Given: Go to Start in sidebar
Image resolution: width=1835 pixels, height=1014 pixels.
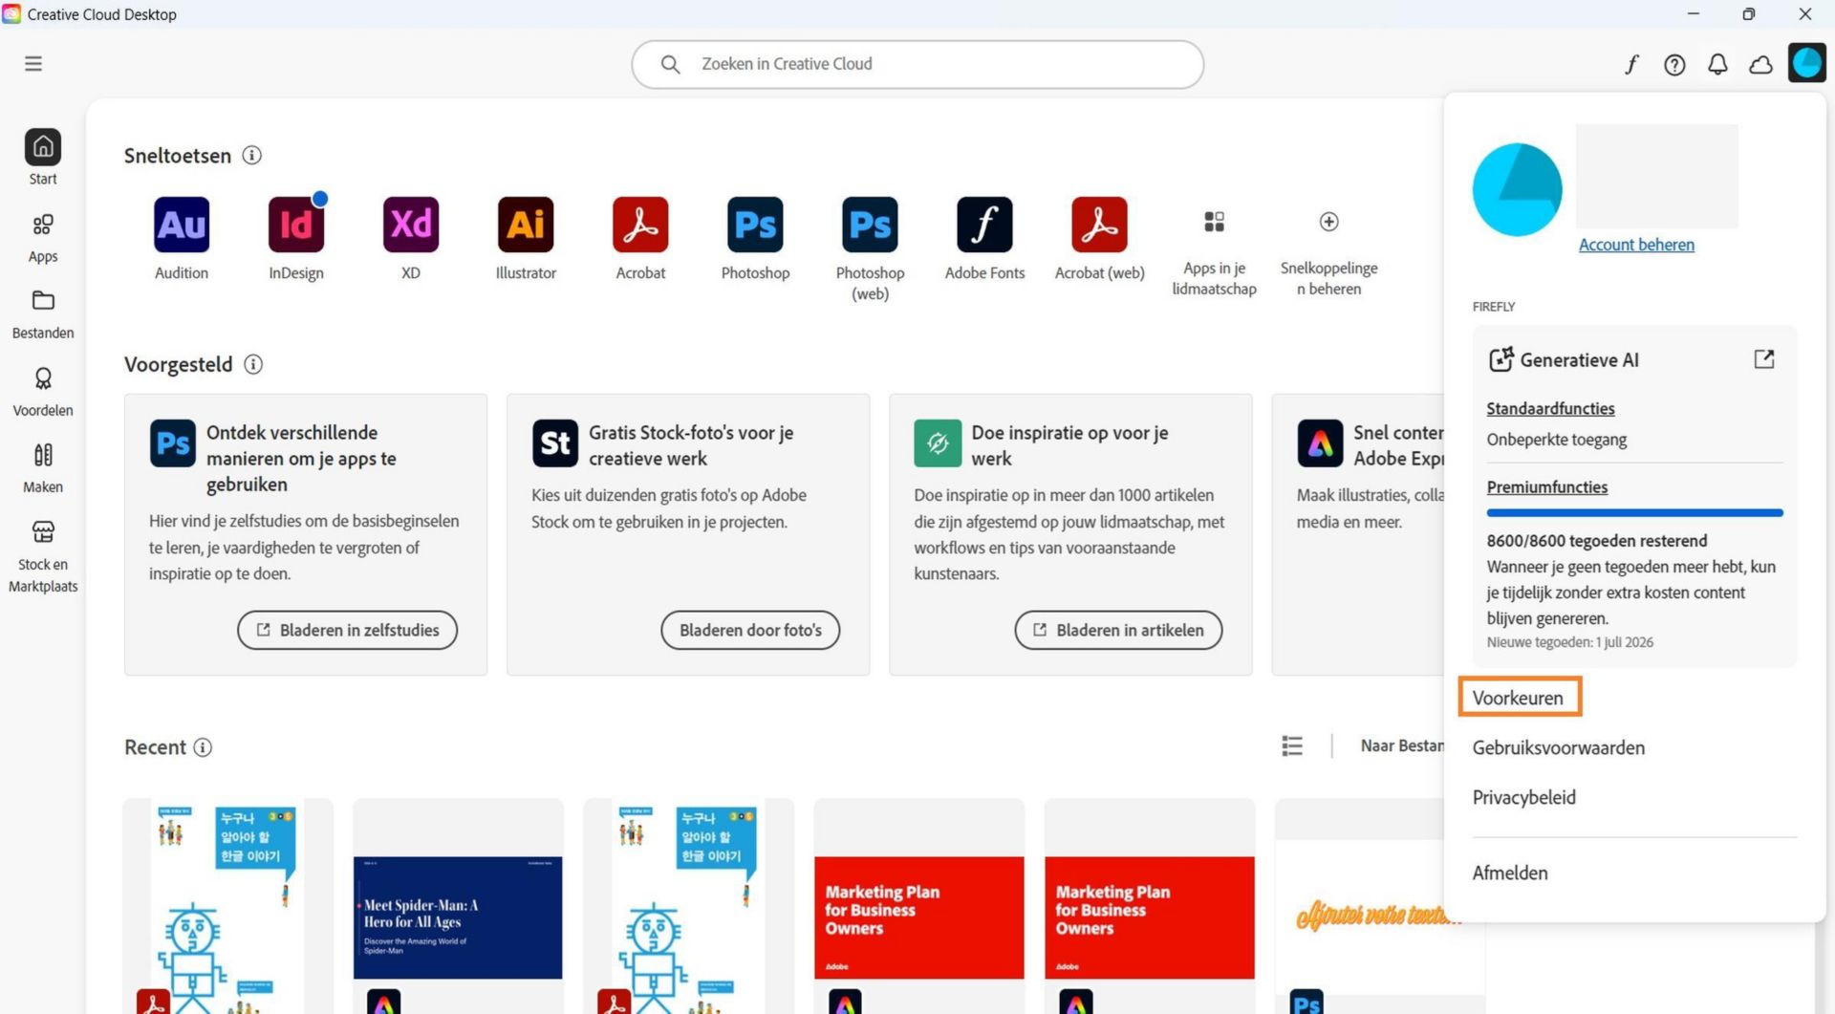Looking at the screenshot, I should pyautogui.click(x=43, y=158).
